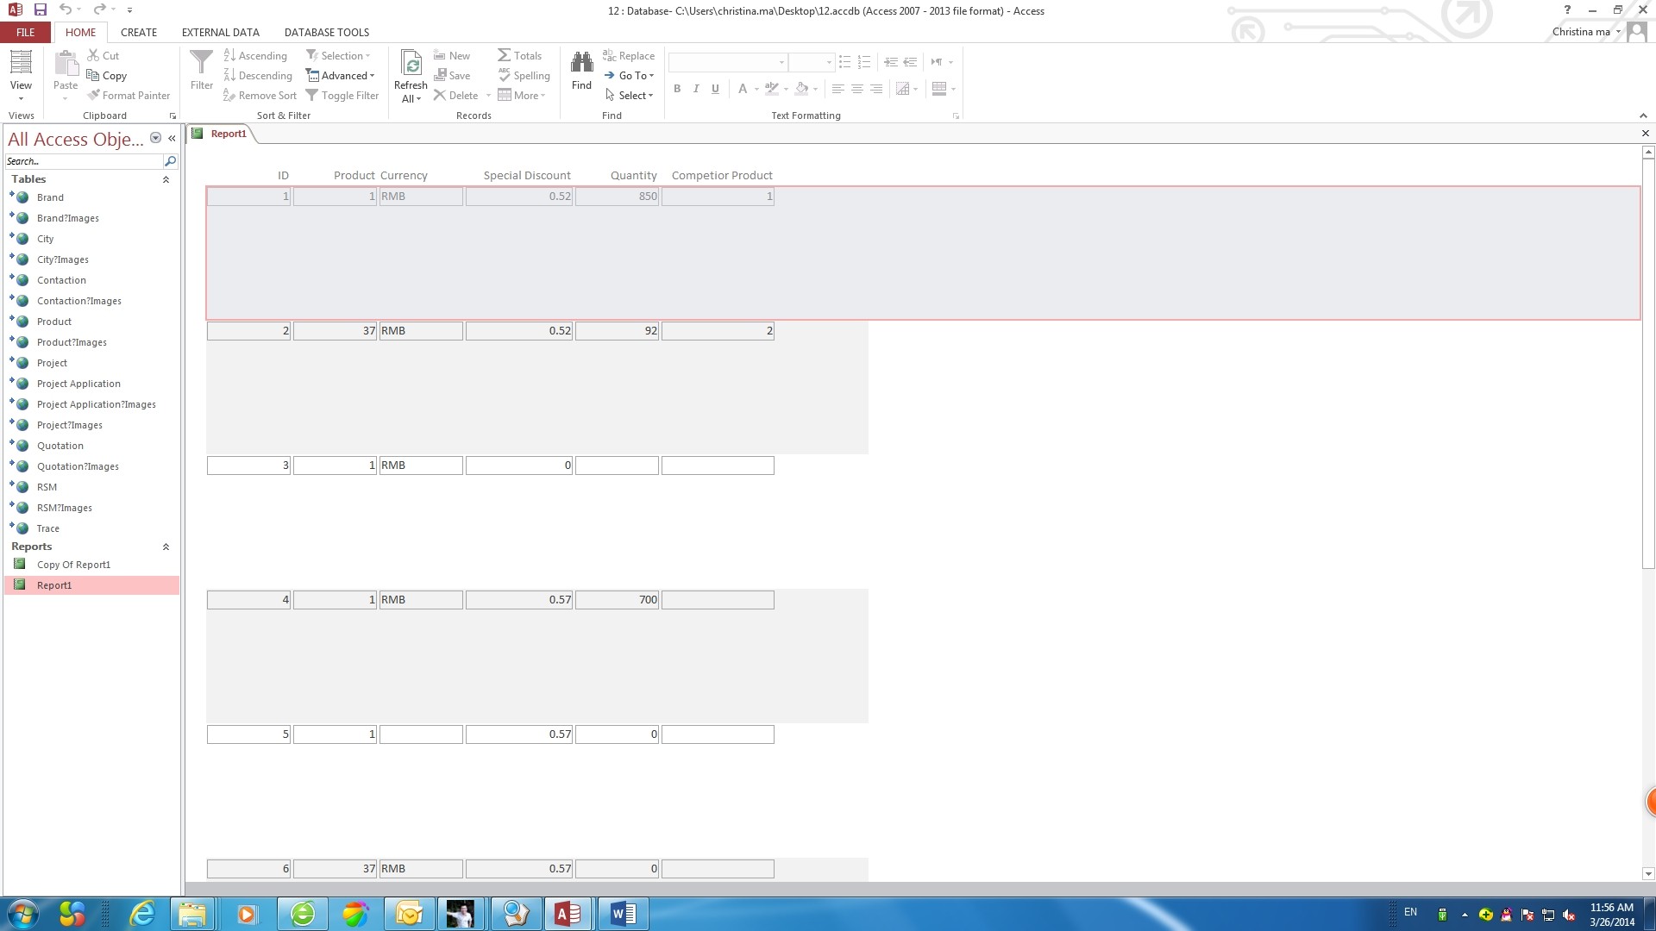Click the bullets list icon
This screenshot has height=931, width=1656.
pos(845,62)
